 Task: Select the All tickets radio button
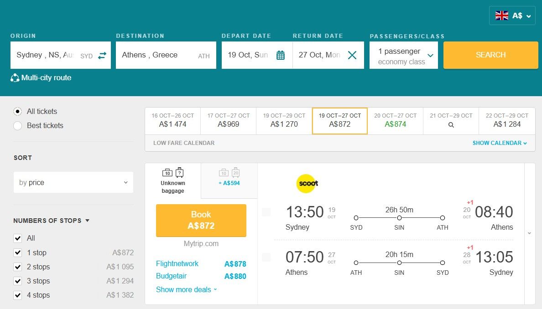[x=18, y=112]
